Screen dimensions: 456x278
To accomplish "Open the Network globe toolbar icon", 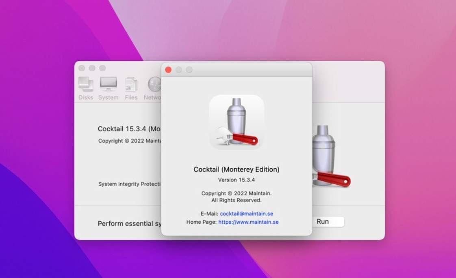I will click(x=152, y=88).
